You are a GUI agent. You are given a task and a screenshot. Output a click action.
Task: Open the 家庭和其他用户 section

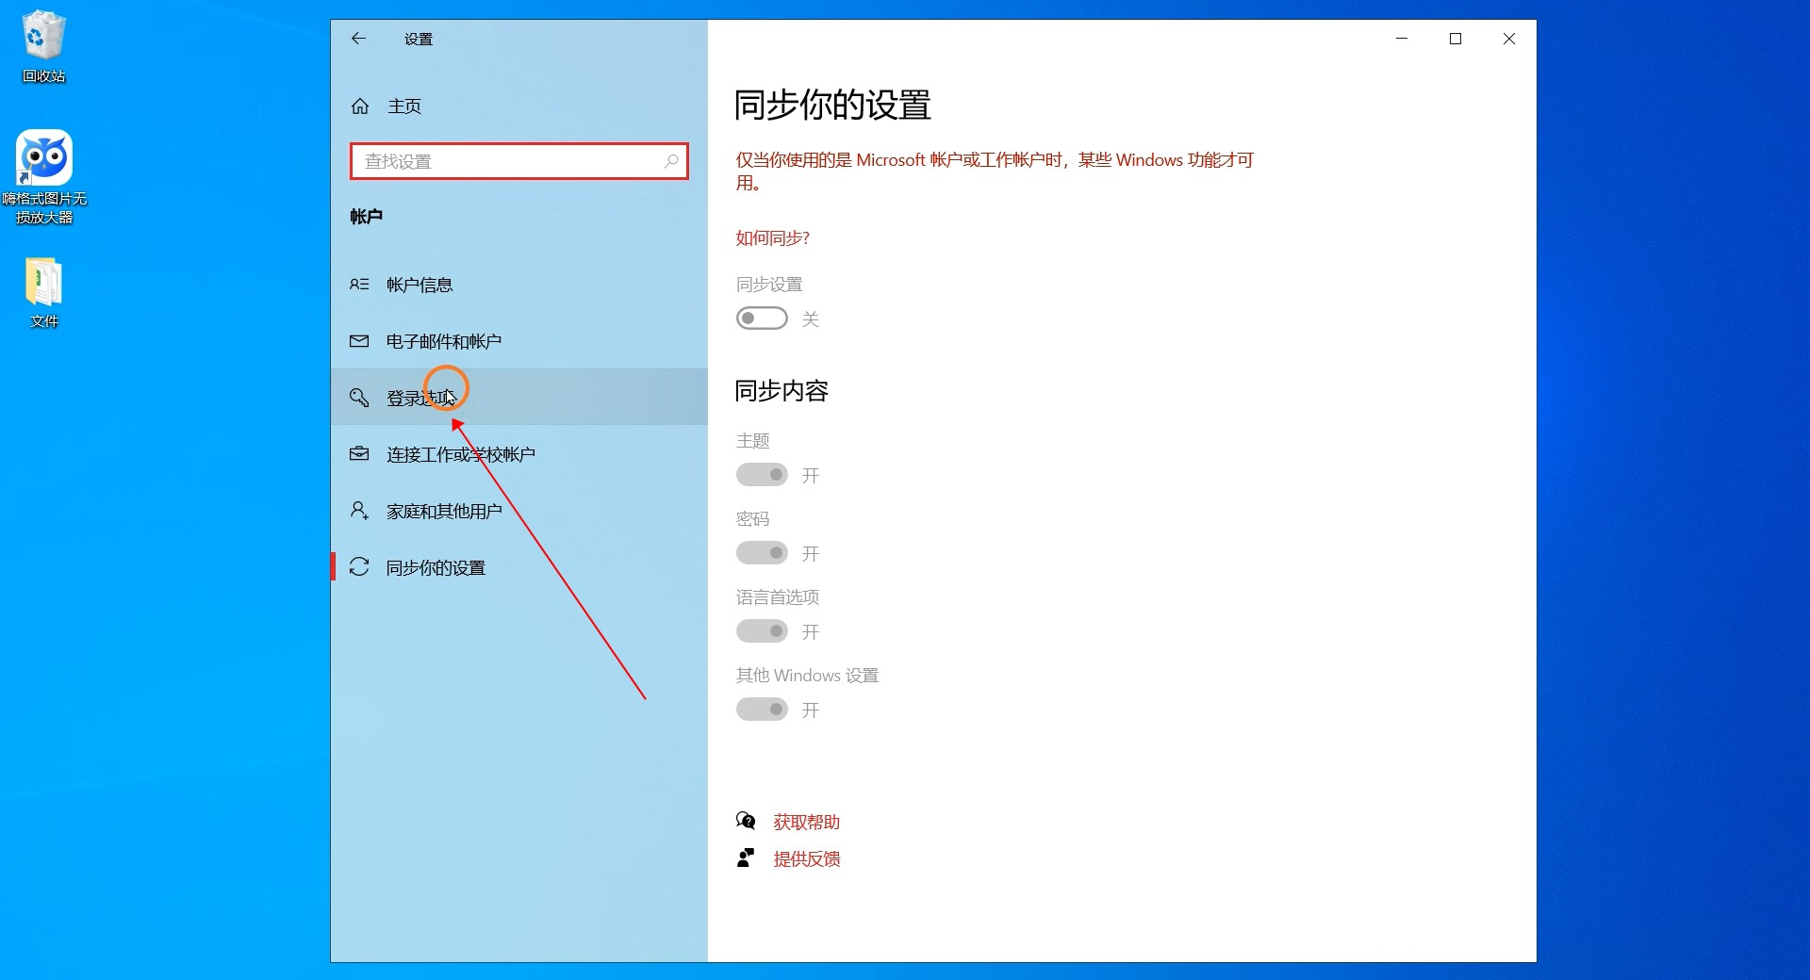click(x=444, y=512)
